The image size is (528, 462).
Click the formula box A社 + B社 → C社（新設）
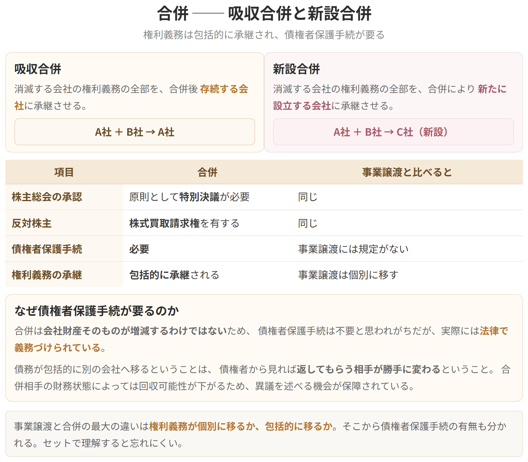pos(393,132)
